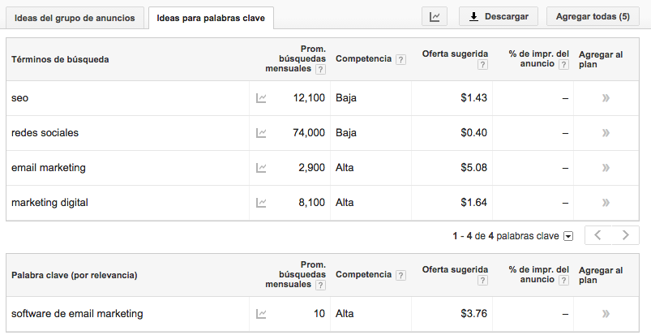This screenshot has width=651, height=335.
Task: Click Agregar todas (5) button
Action: point(593,16)
